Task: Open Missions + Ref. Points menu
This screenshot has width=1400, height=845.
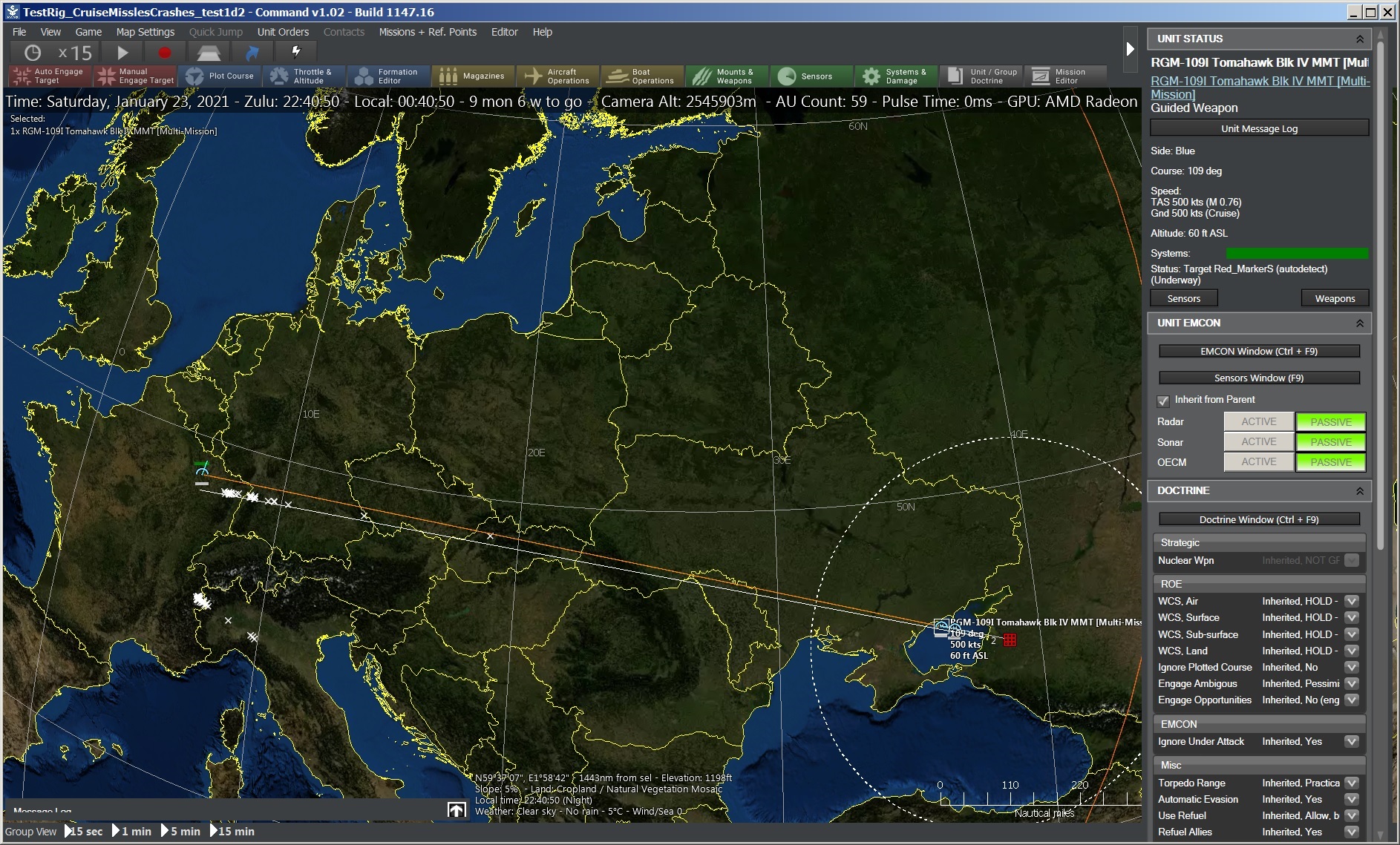Action: pos(428,32)
